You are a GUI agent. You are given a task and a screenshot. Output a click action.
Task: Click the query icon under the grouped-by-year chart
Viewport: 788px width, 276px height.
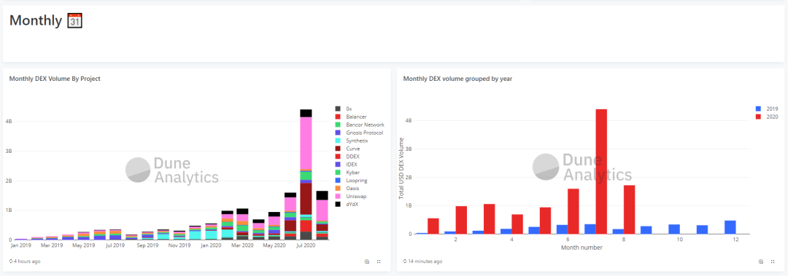761,261
